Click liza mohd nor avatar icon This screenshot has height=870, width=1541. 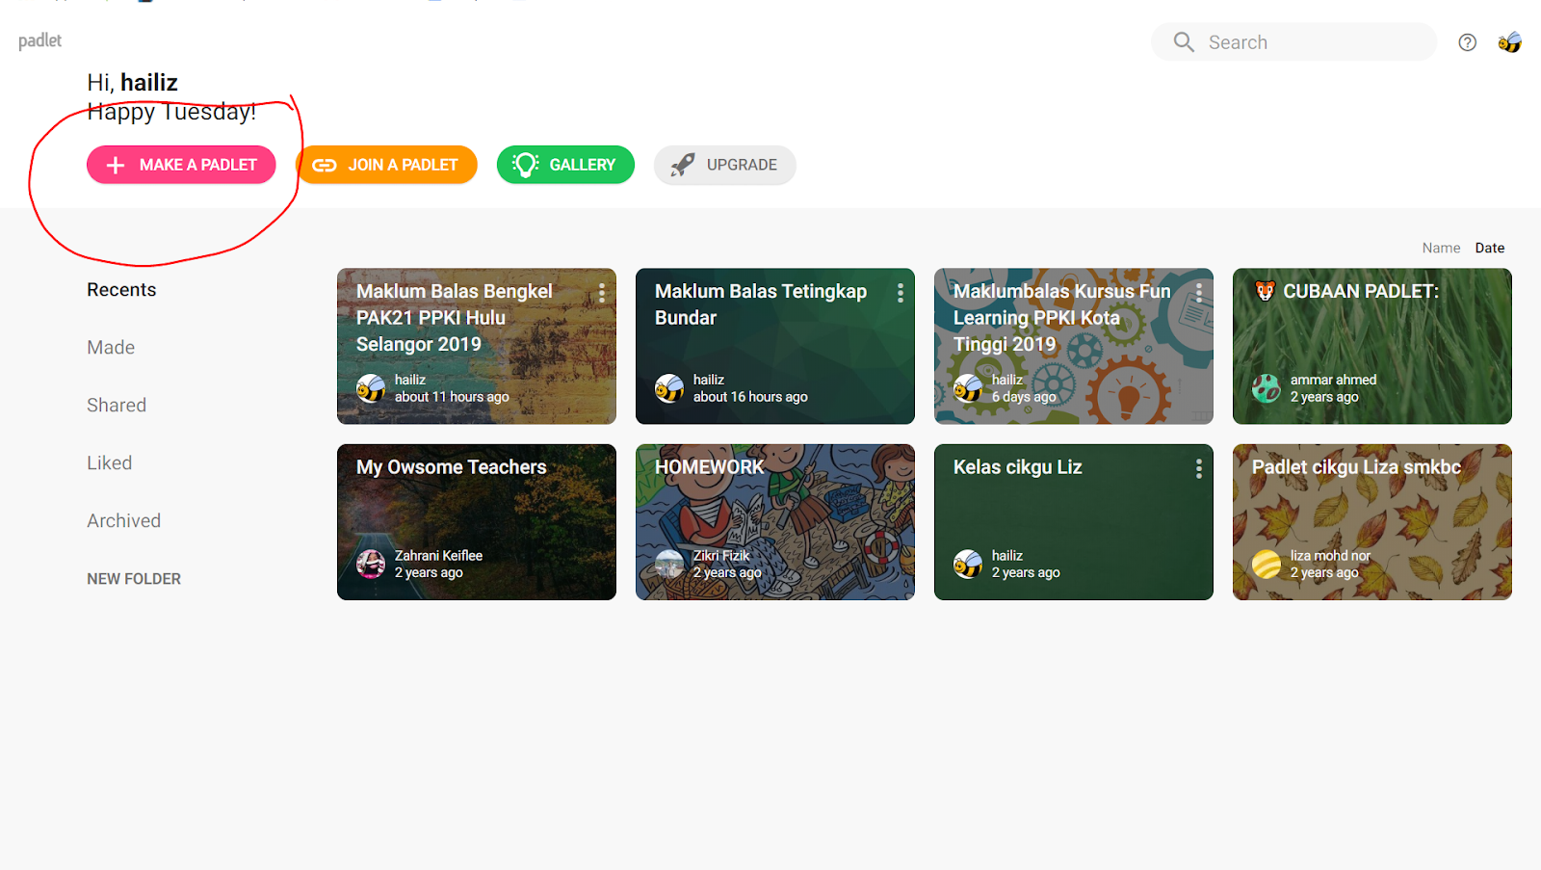coord(1267,564)
